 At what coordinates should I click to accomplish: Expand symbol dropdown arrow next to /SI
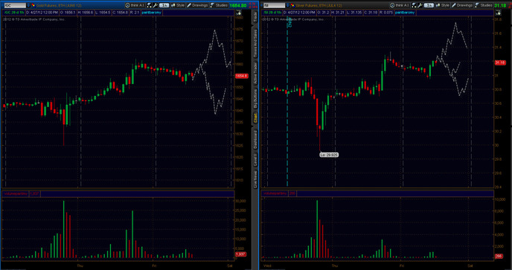288,5
